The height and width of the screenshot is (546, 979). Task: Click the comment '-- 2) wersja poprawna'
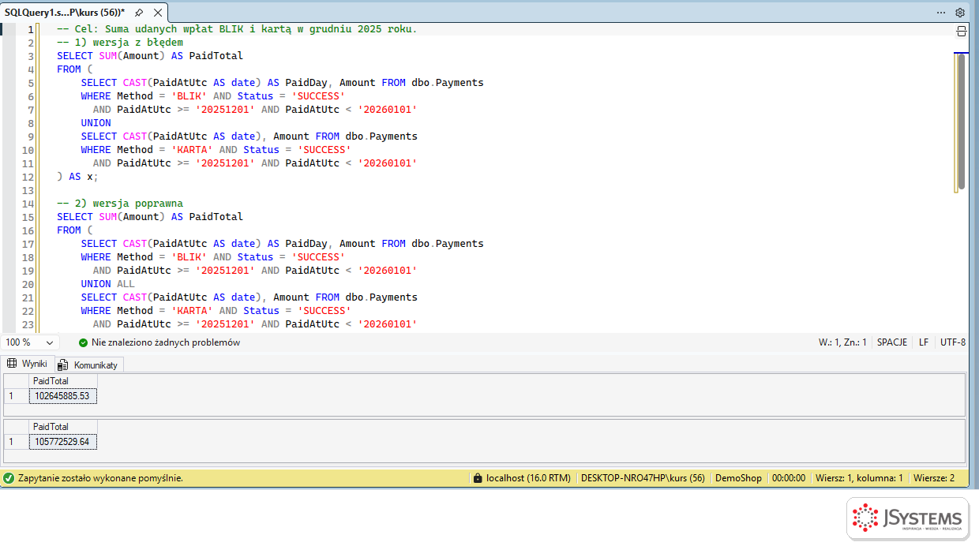120,204
